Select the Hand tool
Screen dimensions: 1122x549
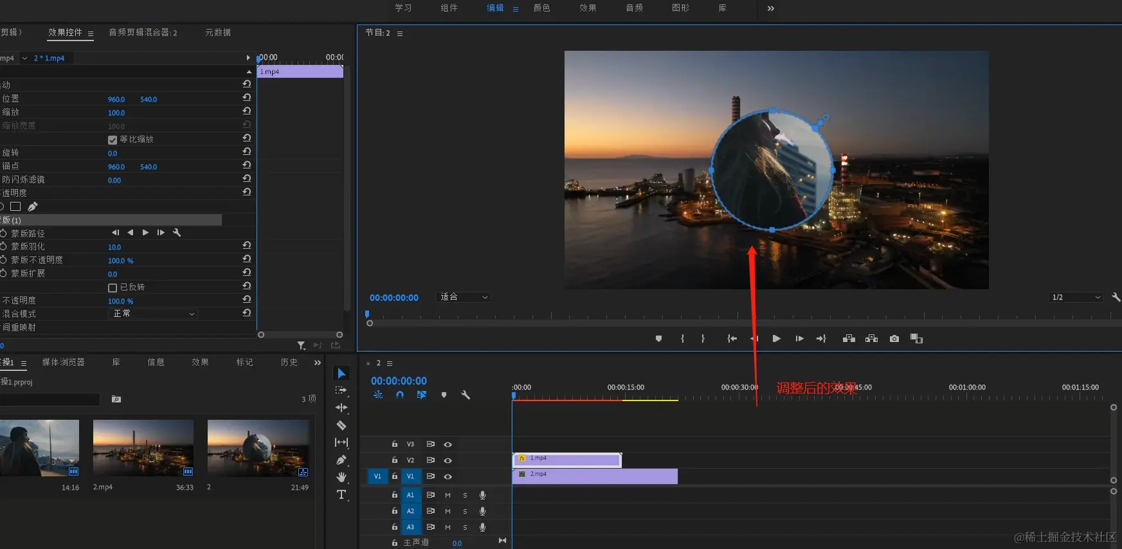click(x=341, y=477)
